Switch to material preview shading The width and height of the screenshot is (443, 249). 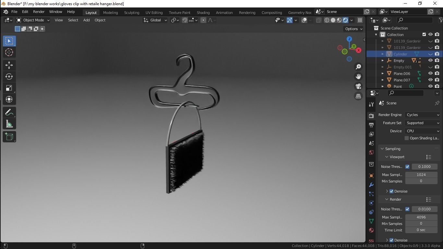(x=339, y=20)
